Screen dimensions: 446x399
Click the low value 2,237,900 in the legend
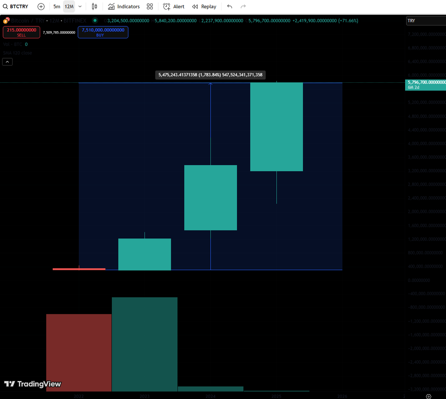tap(222, 21)
